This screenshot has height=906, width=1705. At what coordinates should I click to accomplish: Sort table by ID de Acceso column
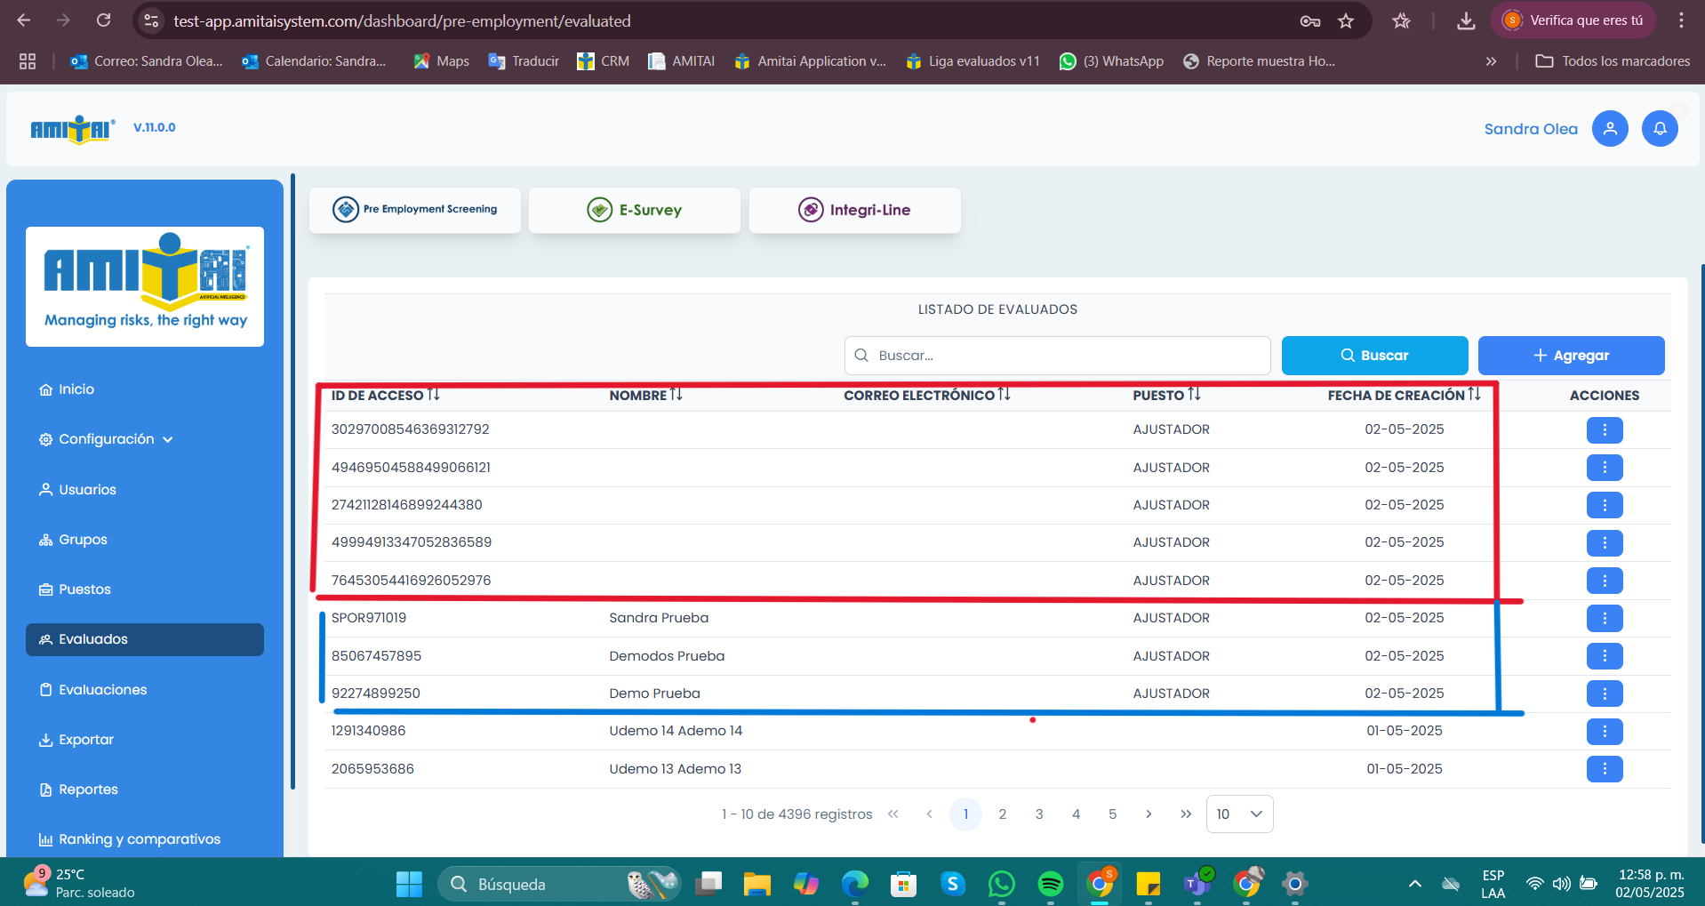coord(433,395)
